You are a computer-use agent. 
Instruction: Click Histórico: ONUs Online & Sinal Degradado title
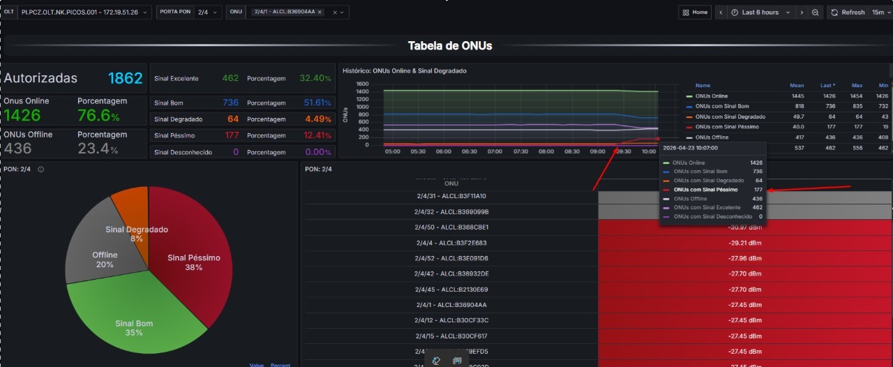405,70
